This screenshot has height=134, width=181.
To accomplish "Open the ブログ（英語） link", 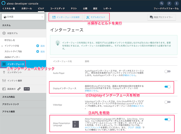I will click(x=134, y=127).
